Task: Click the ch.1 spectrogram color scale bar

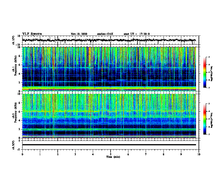Action: point(204,72)
